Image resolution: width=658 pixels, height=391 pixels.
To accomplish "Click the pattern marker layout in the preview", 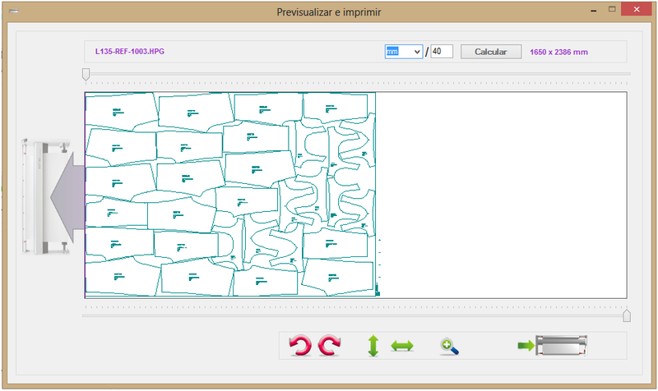I will pos(230,195).
